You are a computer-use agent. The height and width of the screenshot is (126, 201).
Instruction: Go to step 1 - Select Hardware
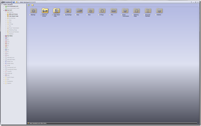pyautogui.click(x=23, y=2)
